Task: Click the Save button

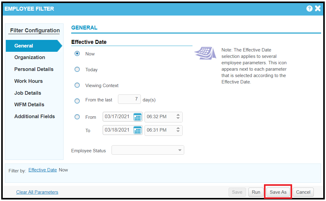Action: point(237,192)
